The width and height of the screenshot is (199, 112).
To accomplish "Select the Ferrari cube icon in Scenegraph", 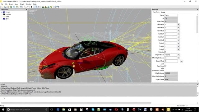I will click(4, 12).
